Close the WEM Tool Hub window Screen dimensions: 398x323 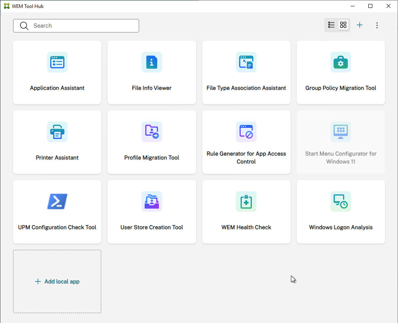coord(389,6)
